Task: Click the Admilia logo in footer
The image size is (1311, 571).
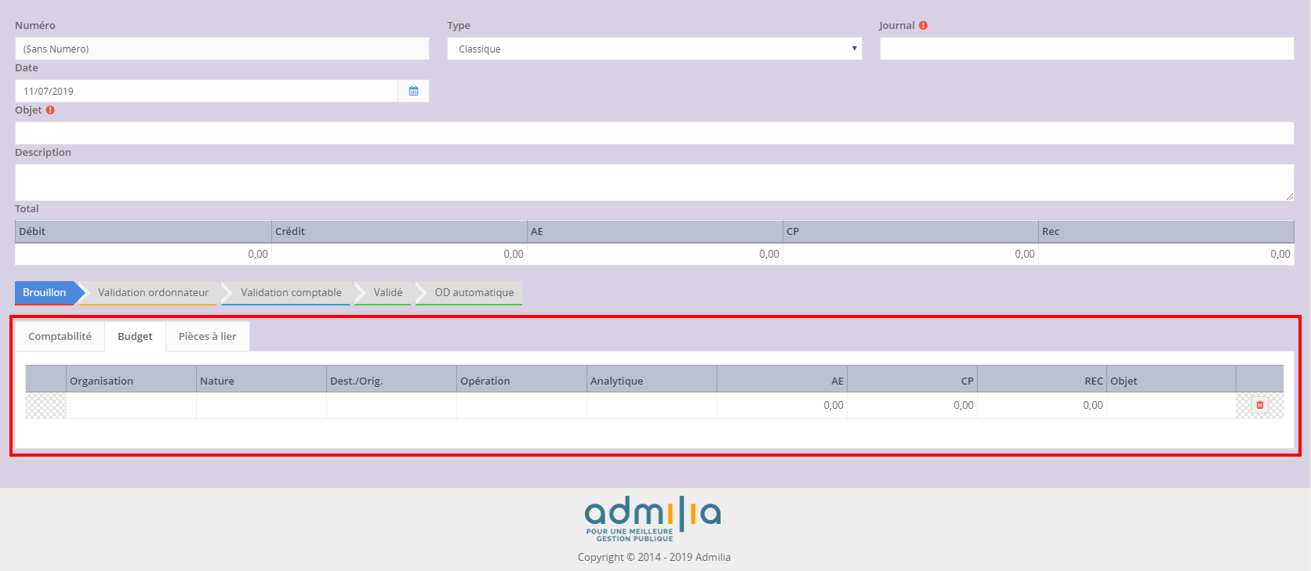Action: (x=652, y=518)
